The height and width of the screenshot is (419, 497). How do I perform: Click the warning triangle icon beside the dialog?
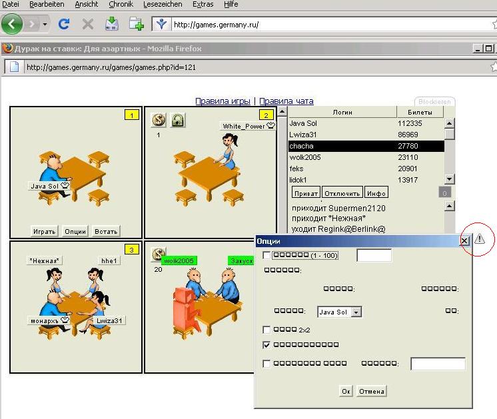pos(480,239)
